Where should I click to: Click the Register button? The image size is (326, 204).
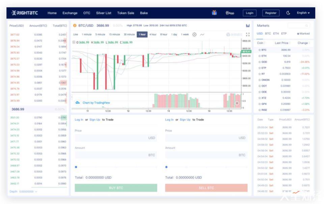pos(271,13)
